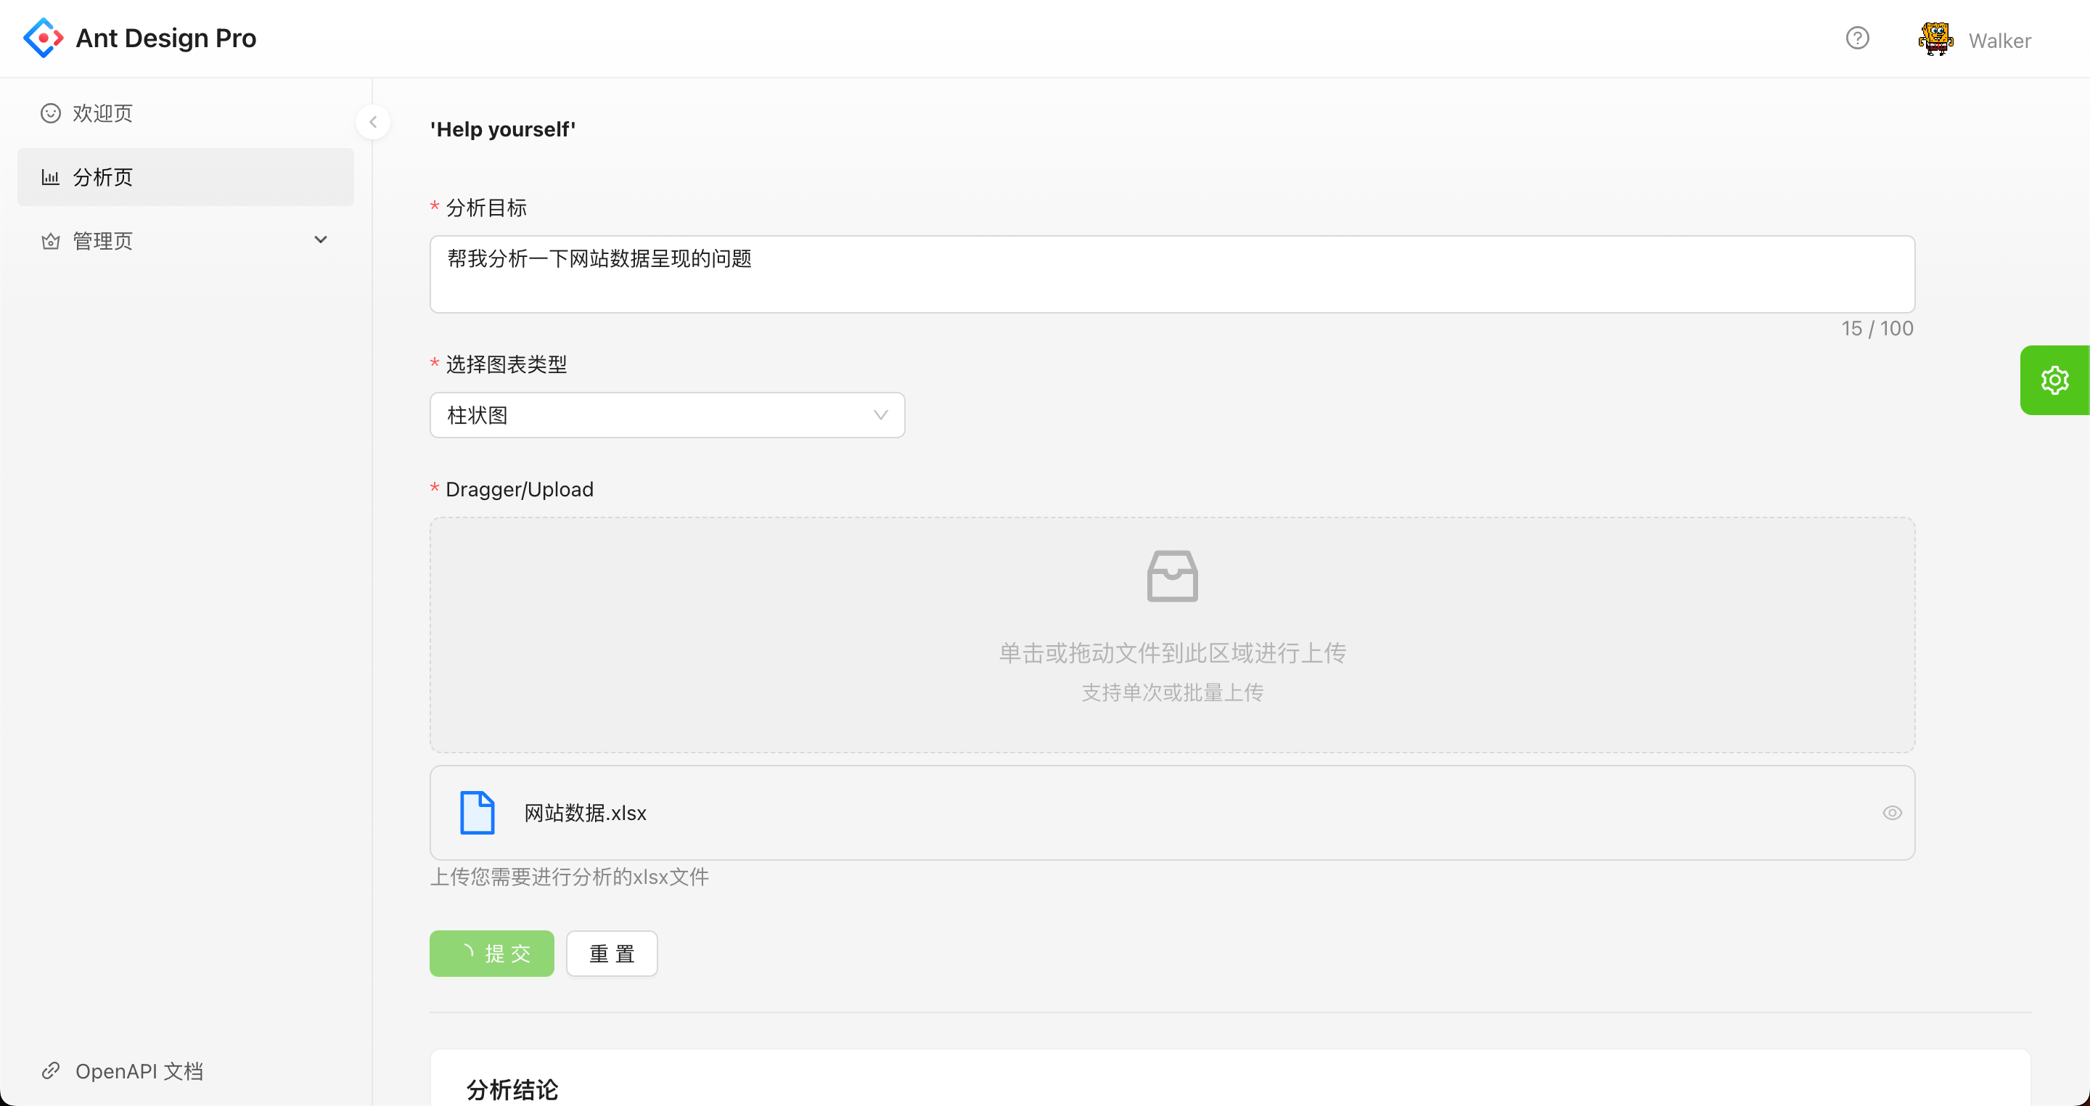Open the help question mark icon
The width and height of the screenshot is (2090, 1106).
(1857, 38)
